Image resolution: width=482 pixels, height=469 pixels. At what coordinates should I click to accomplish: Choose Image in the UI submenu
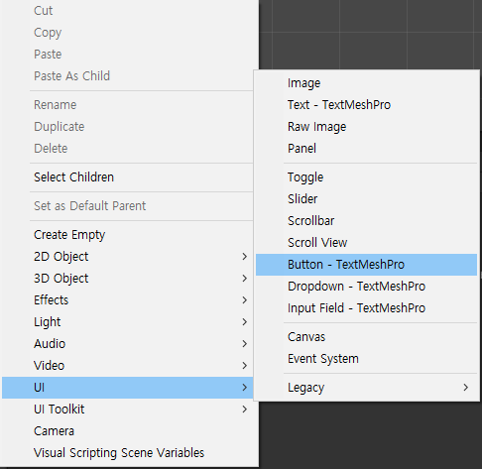coord(366,83)
